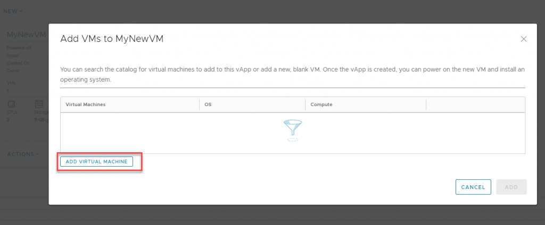Sort by the Virtual Machines column header
The height and width of the screenshot is (225, 545).
click(x=86, y=105)
